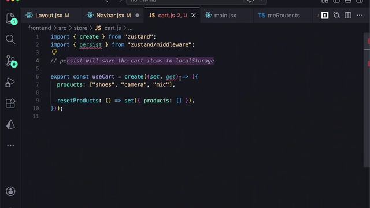Click the unsaved dot on Navbar.jsx tab
370x208 pixels.
[138, 16]
